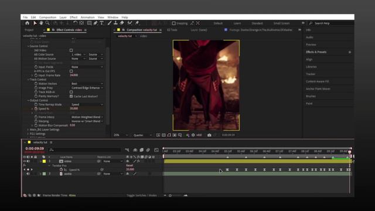This screenshot has height=211, width=375.
Task: Open the Tracker panel
Action: (x=311, y=74)
